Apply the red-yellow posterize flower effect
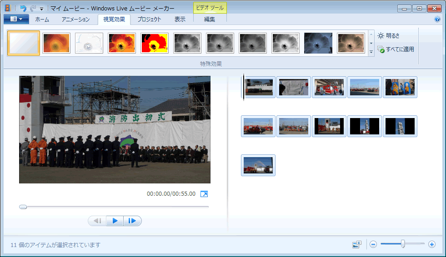 pyautogui.click(x=155, y=43)
